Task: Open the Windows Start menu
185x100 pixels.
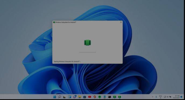Action: point(54,97)
